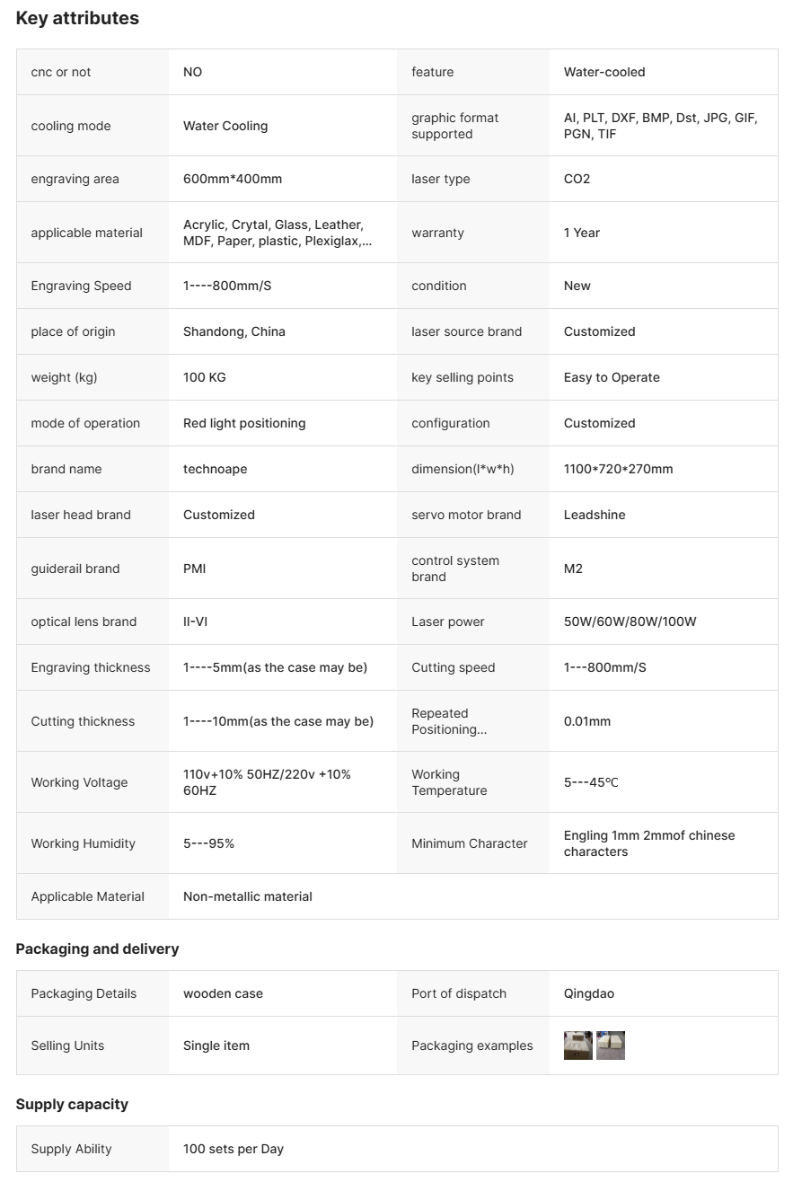
Task: Click the Supply capacity heading
Action: pyautogui.click(x=72, y=1104)
